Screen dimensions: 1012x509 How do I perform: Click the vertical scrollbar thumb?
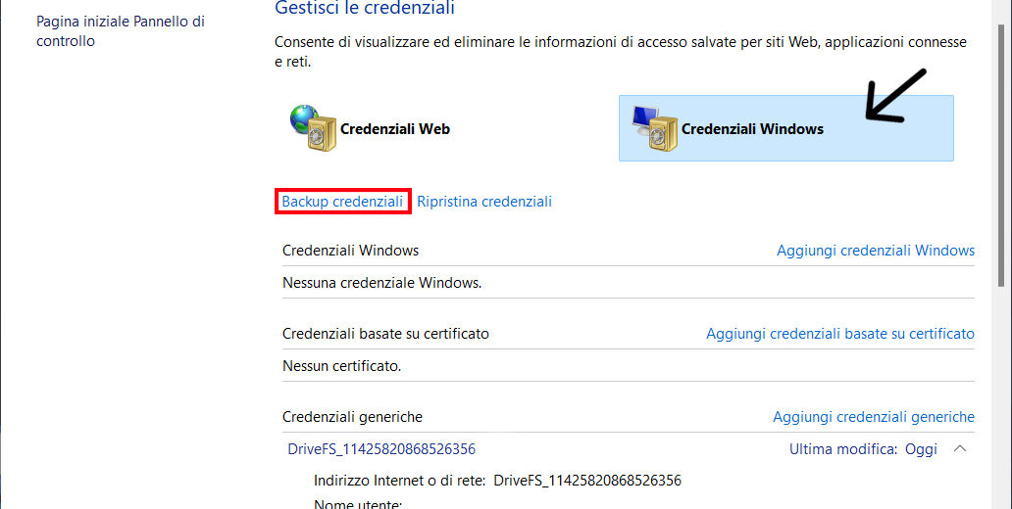[x=1001, y=155]
